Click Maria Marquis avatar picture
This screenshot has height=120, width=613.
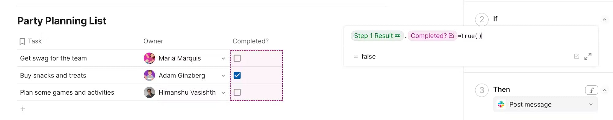tap(149, 58)
